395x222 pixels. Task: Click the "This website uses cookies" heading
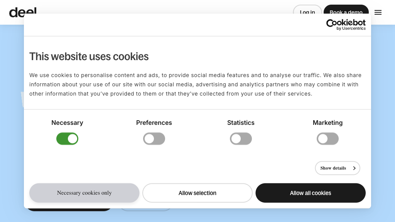click(x=89, y=57)
